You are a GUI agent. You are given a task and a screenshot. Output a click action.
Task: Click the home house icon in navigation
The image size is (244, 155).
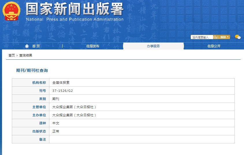click(x=27, y=46)
